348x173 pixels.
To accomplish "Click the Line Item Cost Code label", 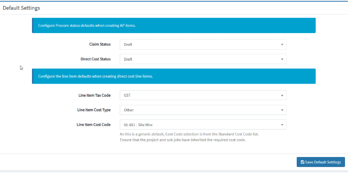I will tap(94, 125).
